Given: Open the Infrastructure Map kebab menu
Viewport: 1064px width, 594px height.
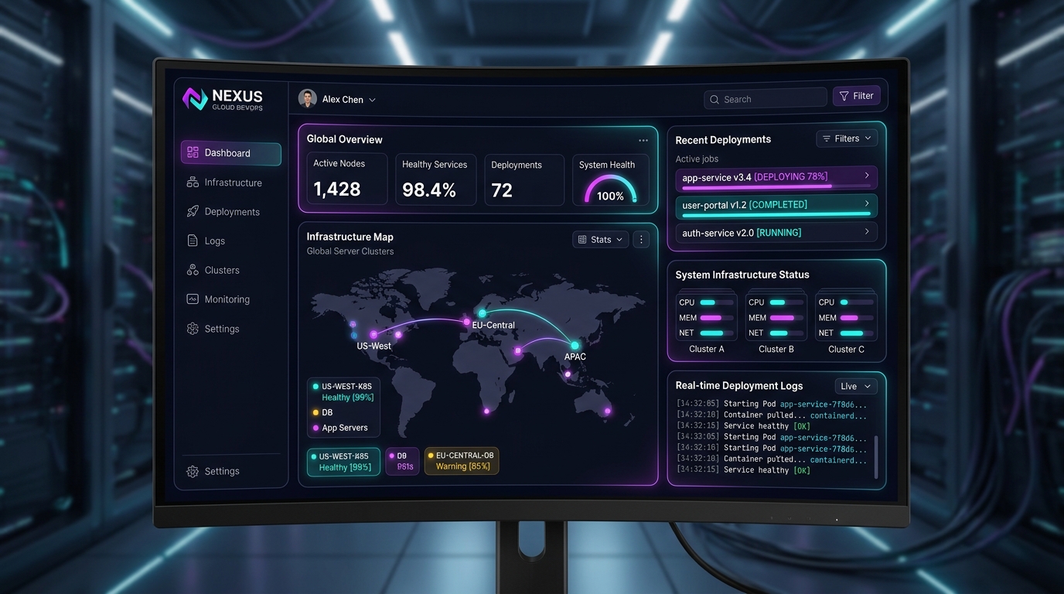Looking at the screenshot, I should pyautogui.click(x=640, y=240).
